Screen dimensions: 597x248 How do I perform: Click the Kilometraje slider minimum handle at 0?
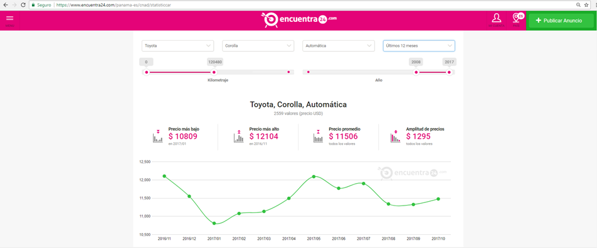pos(146,72)
